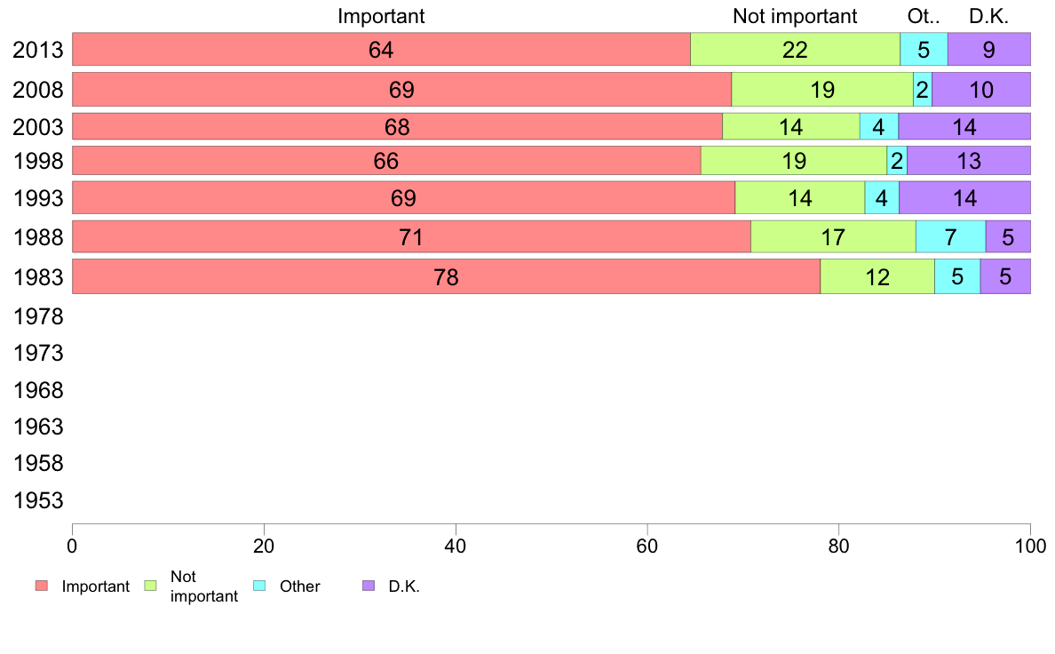The width and height of the screenshot is (1055, 654).
Task: Select the 1988 Other segment showing 7
Action: [x=950, y=237]
